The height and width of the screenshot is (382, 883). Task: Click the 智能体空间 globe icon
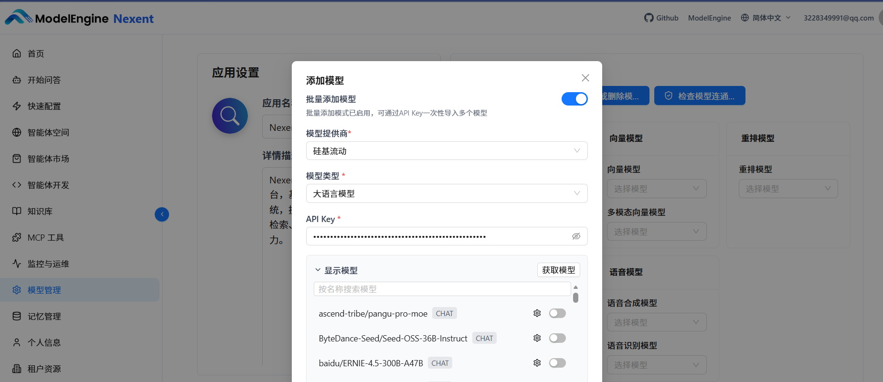click(x=17, y=132)
